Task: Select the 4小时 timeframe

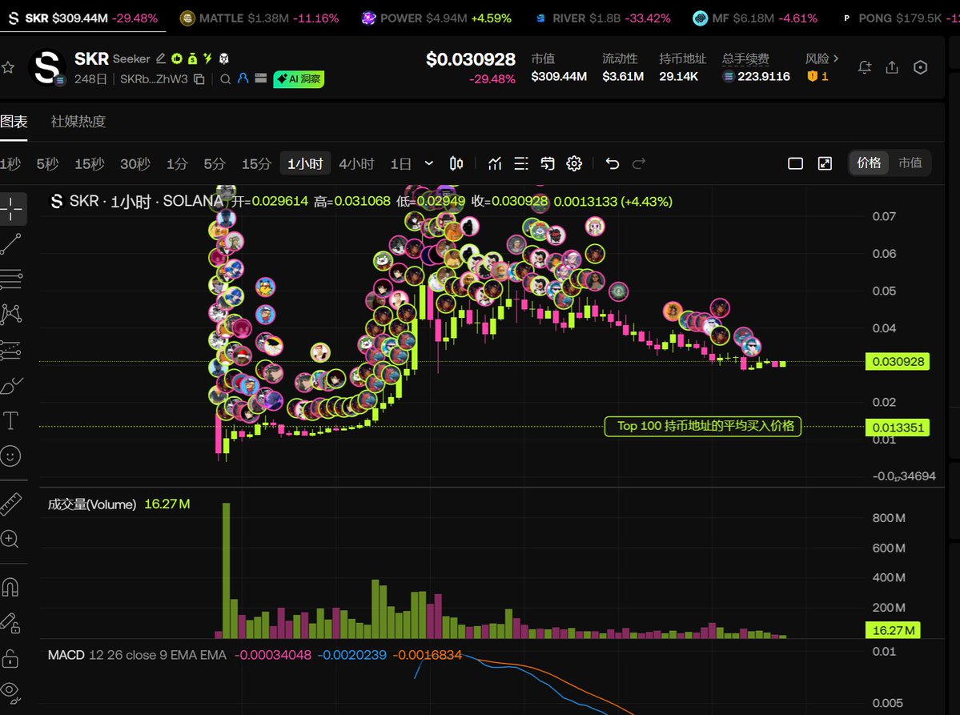Action: (356, 163)
